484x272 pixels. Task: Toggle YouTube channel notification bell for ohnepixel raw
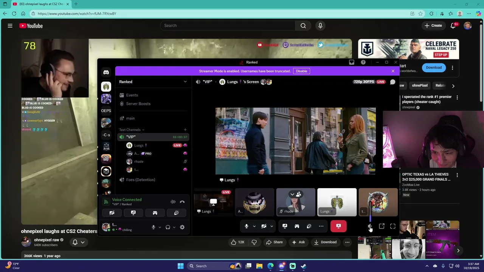[x=75, y=242]
